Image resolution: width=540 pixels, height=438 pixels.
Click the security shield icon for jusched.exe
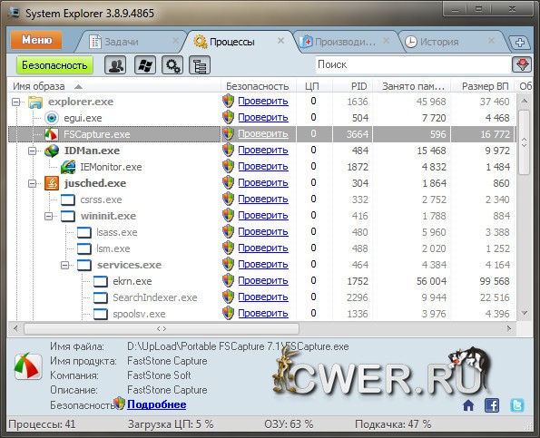coord(229,182)
